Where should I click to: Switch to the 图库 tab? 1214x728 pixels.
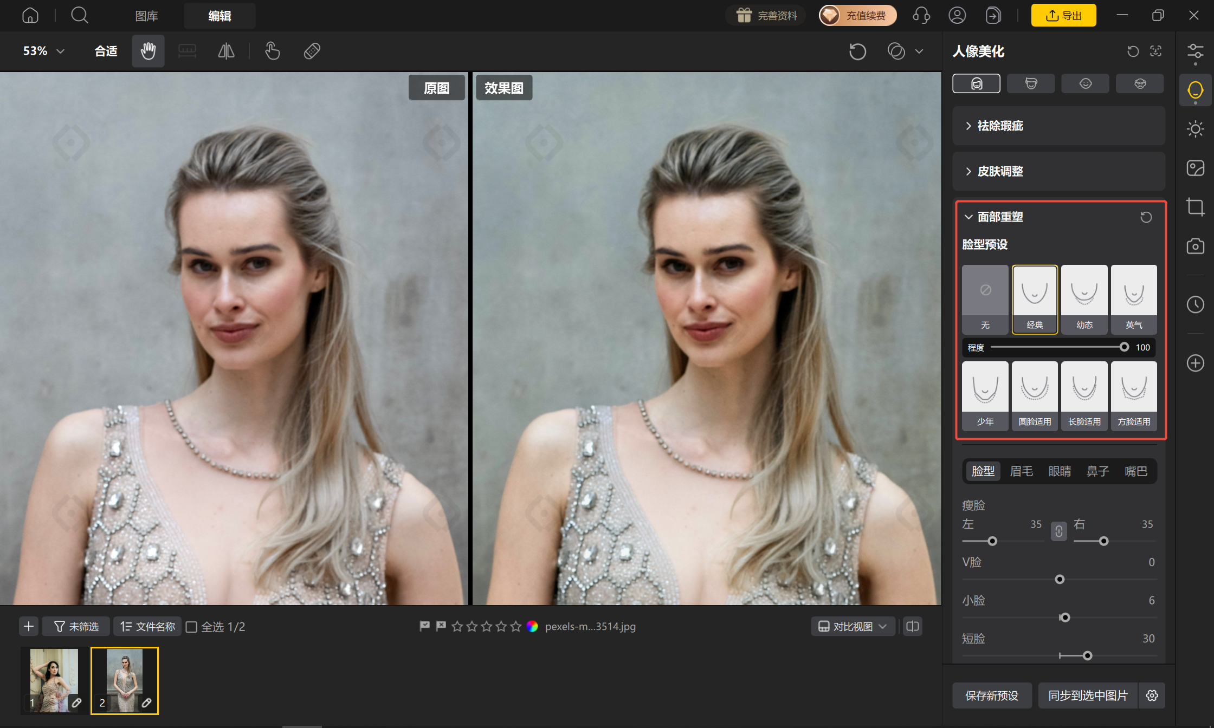(x=146, y=16)
